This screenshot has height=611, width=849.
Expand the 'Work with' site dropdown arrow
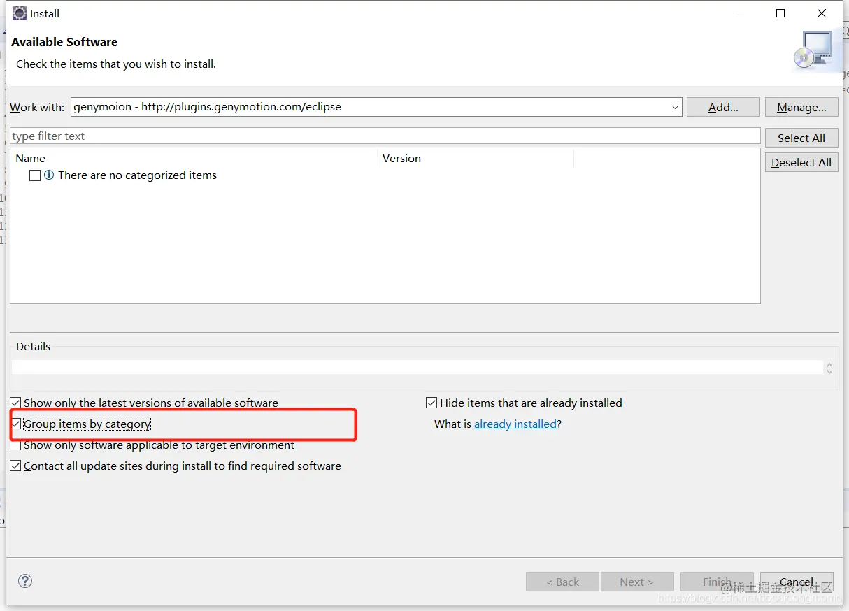click(x=675, y=107)
